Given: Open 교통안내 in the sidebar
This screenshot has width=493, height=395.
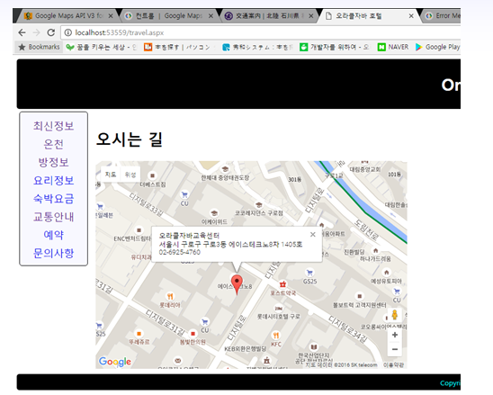Looking at the screenshot, I should pos(54,217).
